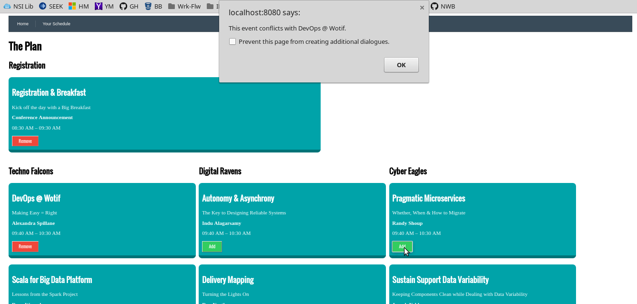Add the Pragmatic Microservices session
637x304 pixels.
[402, 246]
